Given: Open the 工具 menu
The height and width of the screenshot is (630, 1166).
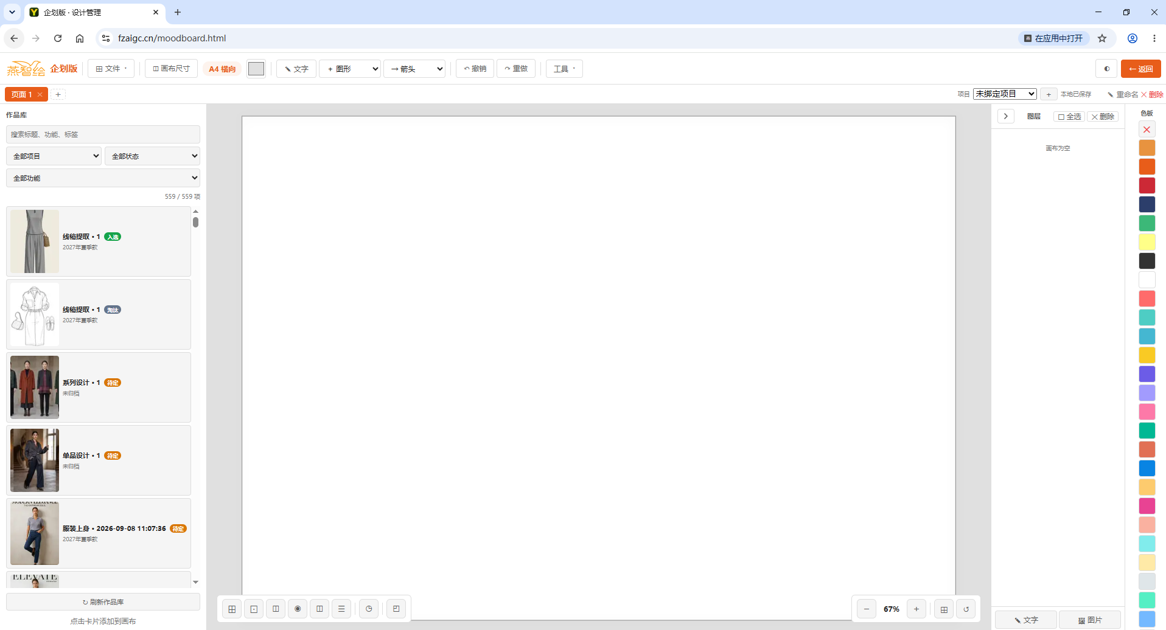Looking at the screenshot, I should click(564, 69).
